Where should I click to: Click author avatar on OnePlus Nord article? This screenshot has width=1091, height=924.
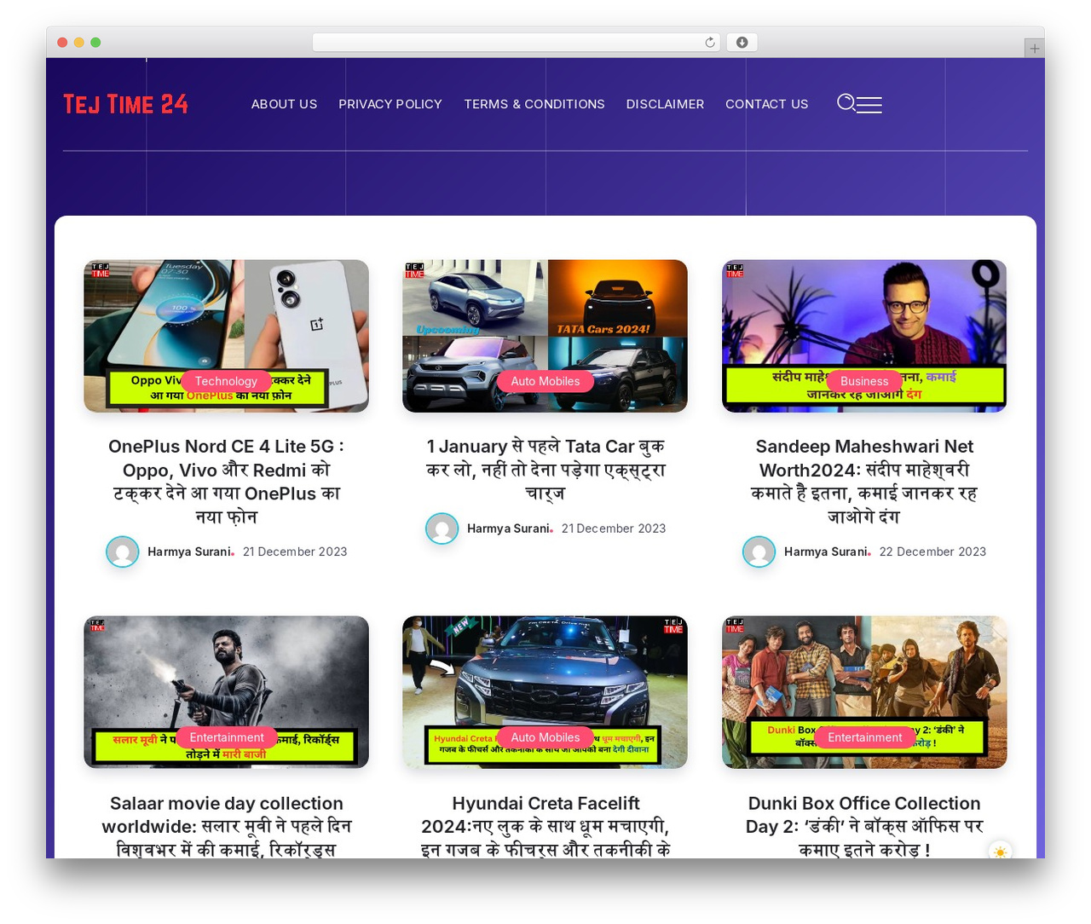tap(123, 552)
